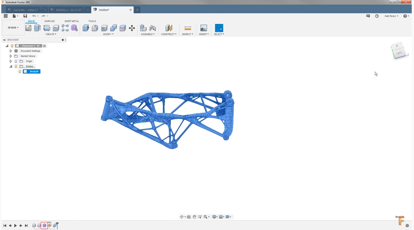Toggle visibility bulb of Body30
This screenshot has width=414, height=230.
tap(20, 72)
